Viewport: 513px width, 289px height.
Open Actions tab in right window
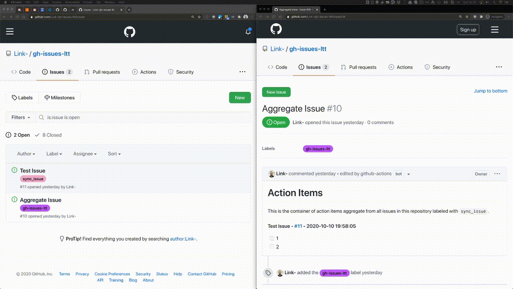point(400,67)
